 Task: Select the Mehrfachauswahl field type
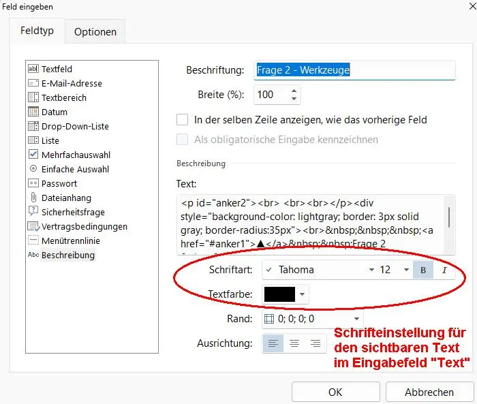[75, 155]
